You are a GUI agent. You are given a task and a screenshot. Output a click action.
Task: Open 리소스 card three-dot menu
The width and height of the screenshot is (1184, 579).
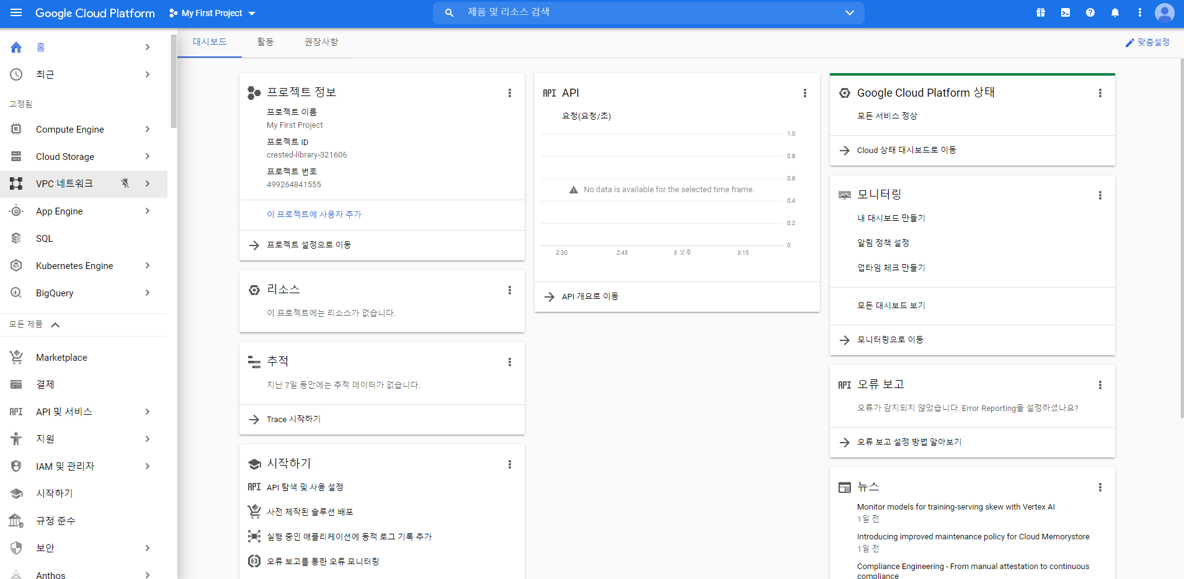[510, 290]
